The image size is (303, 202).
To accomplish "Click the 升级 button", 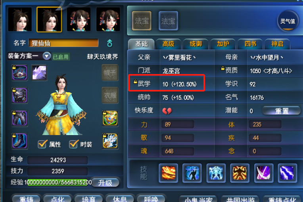I will tap(105, 183).
